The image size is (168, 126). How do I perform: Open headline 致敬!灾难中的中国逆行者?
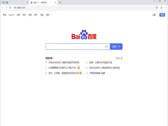[x=101, y=62]
